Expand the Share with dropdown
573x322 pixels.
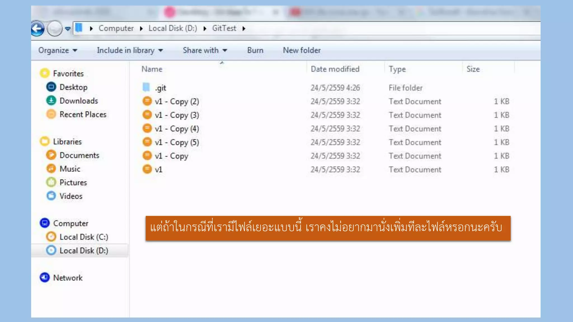coord(205,50)
